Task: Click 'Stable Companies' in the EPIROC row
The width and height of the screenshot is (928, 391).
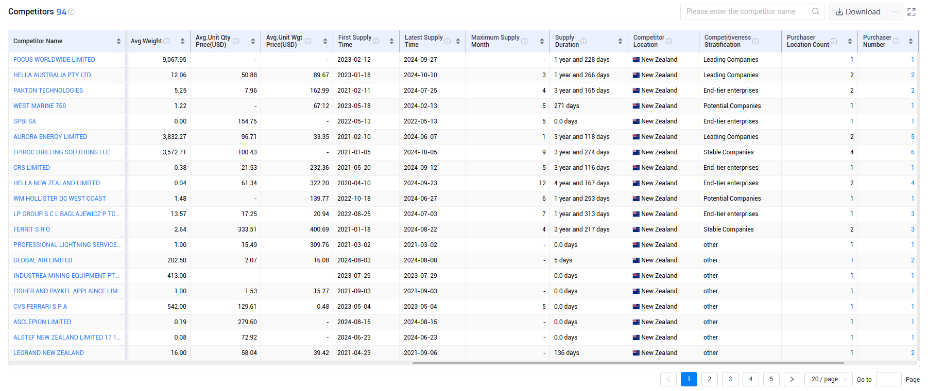Action: click(x=728, y=152)
